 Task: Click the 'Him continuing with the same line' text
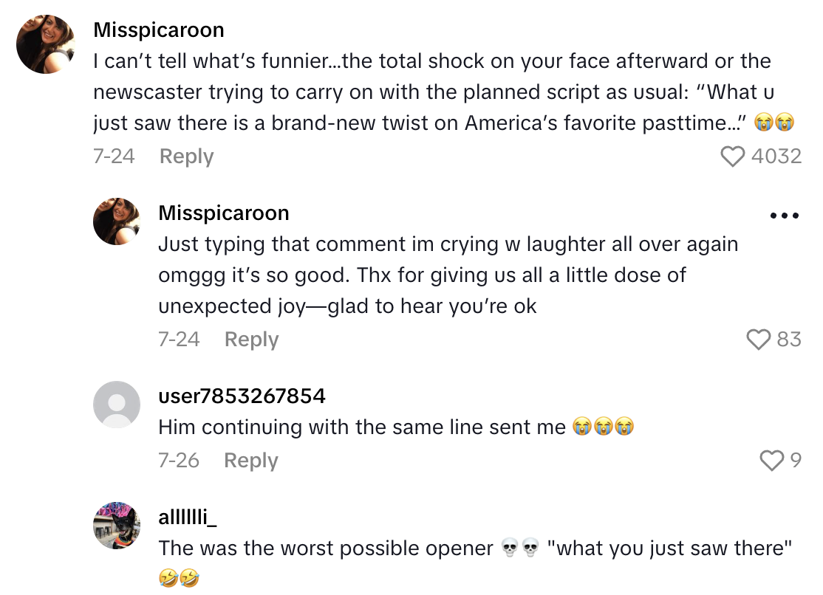click(362, 427)
